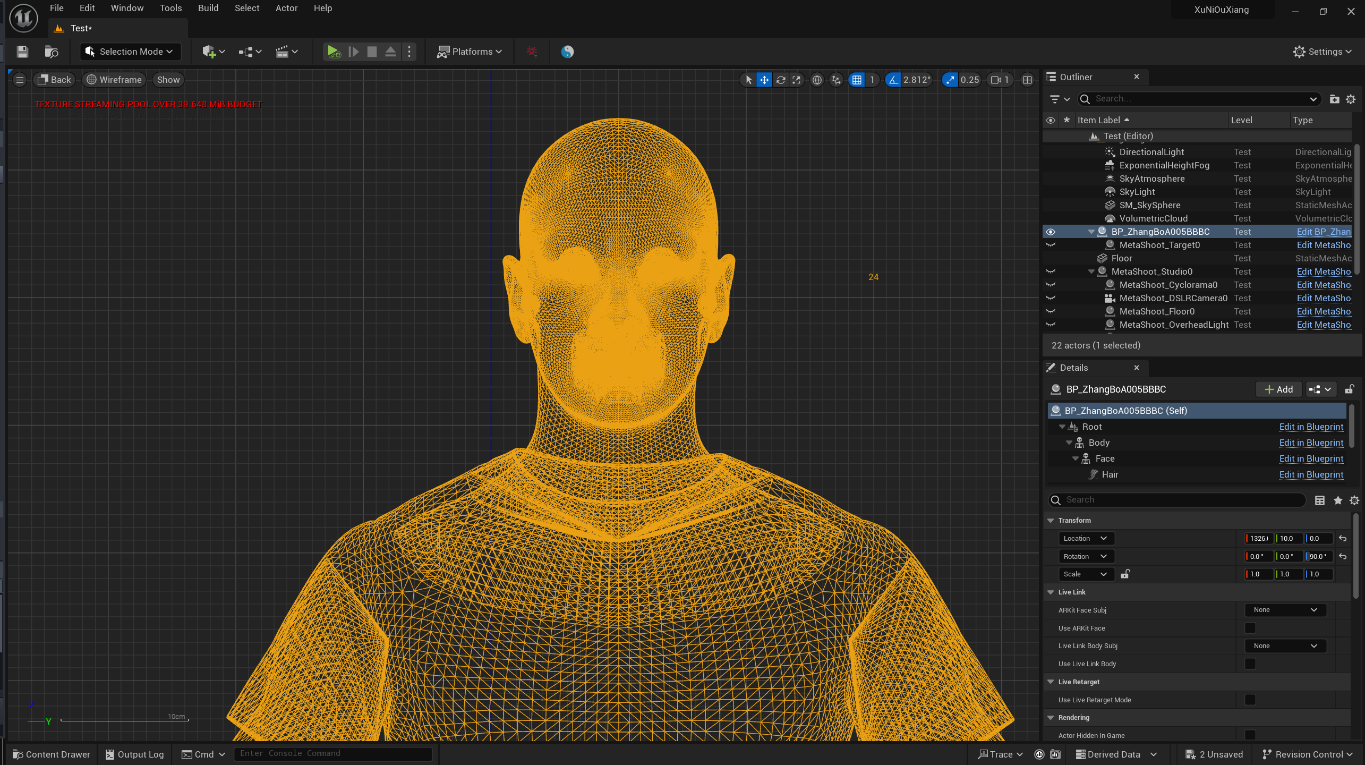Check the Use Live Link Body option

point(1250,664)
